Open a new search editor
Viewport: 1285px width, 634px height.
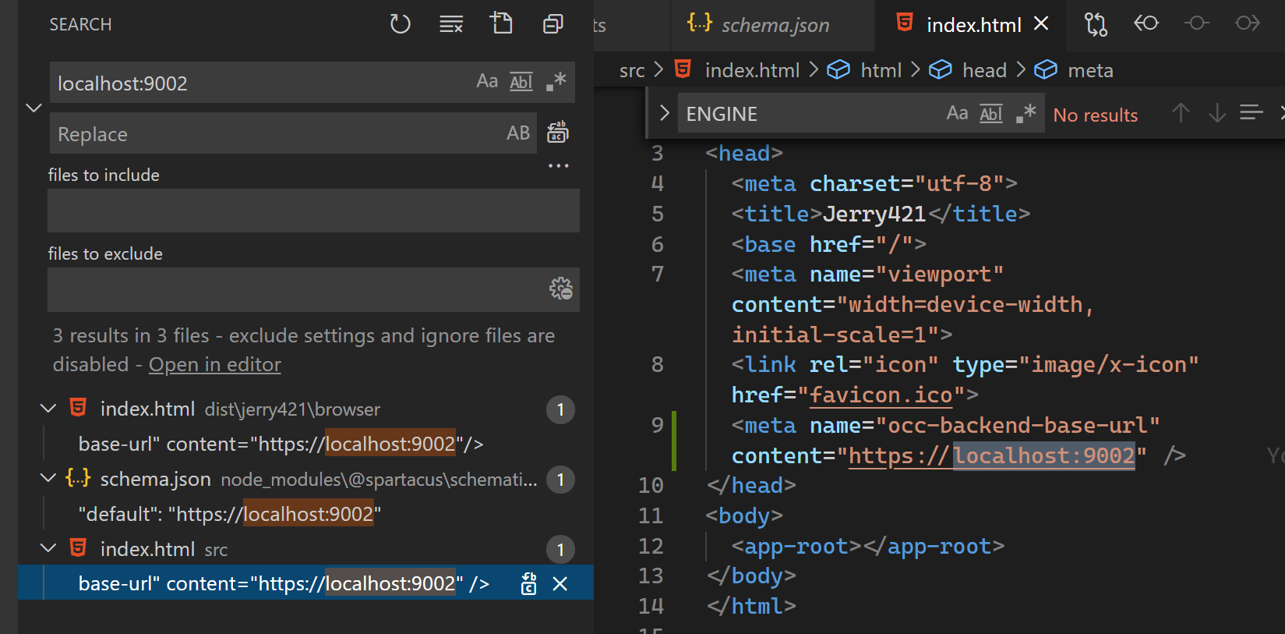pos(502,24)
